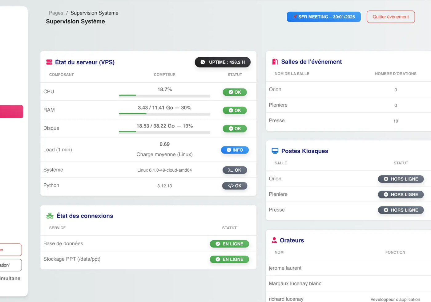Go to the Pages breadcrumb link
The width and height of the screenshot is (431, 302).
56,13
